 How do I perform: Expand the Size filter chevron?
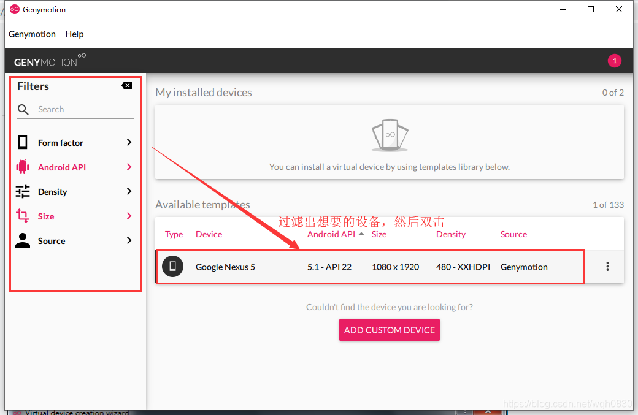[x=129, y=216]
